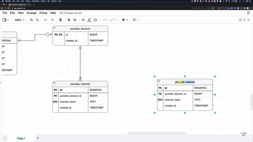This screenshot has height=142, width=253.
Task: Click the Zoom In magnifier icon
Action: (32, 20)
